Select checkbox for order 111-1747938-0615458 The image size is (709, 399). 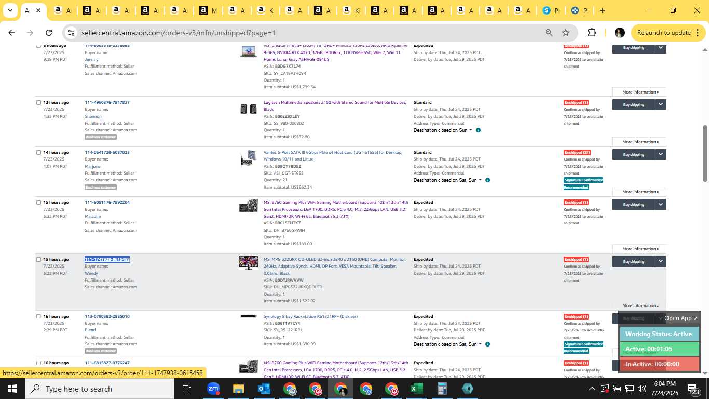click(x=38, y=259)
